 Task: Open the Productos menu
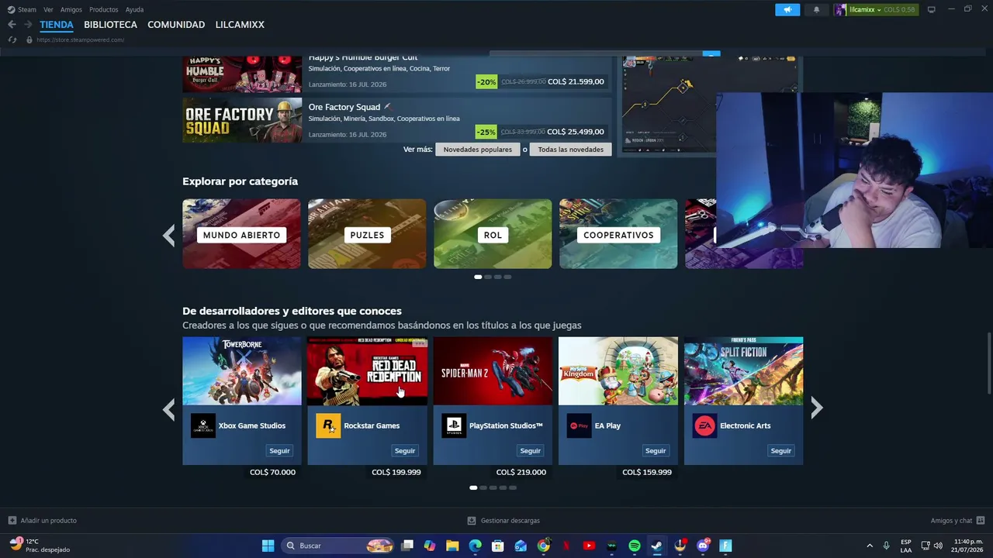point(104,10)
